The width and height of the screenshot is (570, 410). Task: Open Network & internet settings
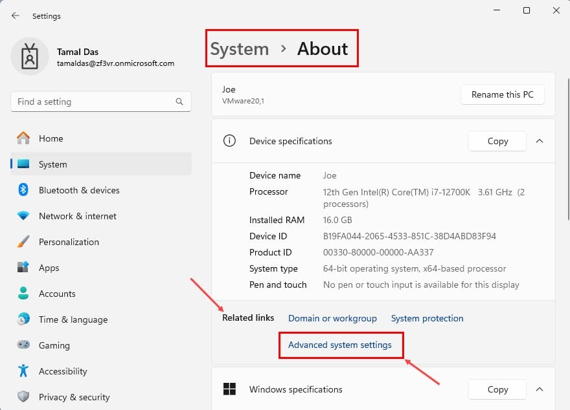point(100,216)
